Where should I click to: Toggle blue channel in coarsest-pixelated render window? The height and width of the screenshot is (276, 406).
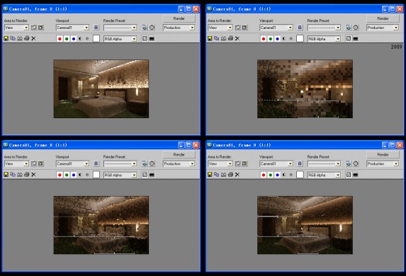tap(277, 38)
